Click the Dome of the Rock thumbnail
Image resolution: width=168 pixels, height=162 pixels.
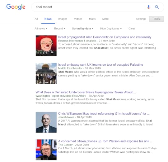coord(46,73)
